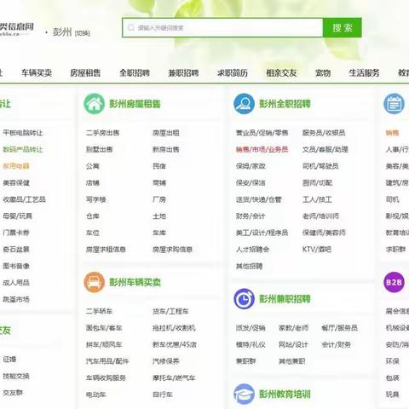Open the 求职简历 navigation tab
409x409 pixels.
pyautogui.click(x=233, y=73)
